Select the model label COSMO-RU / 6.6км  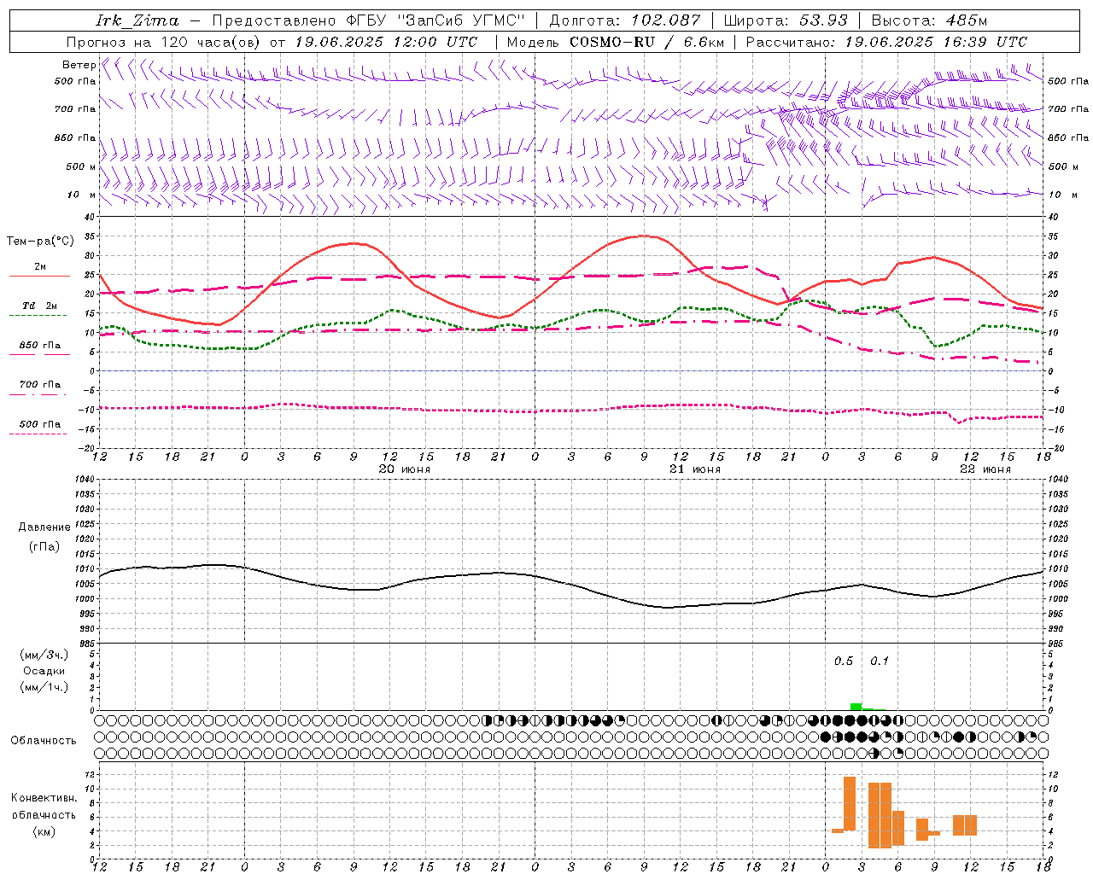[646, 42]
